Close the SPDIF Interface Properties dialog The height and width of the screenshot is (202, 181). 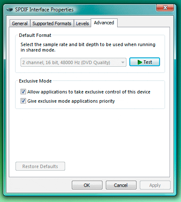[x=165, y=8]
